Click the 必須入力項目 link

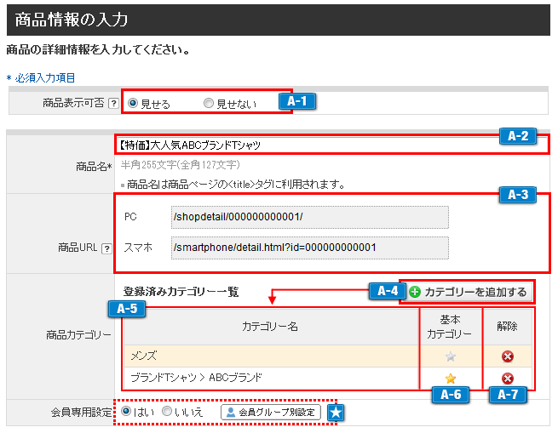tap(43, 77)
